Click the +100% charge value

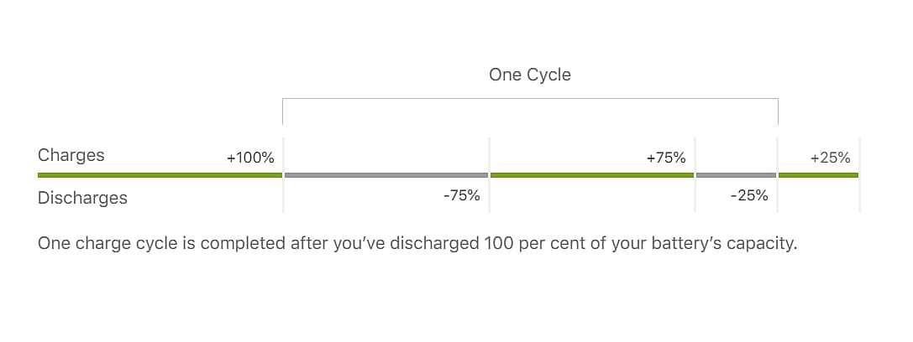coord(250,158)
